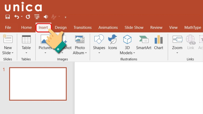Click the Redo/Repeat icon

pos(28,17)
